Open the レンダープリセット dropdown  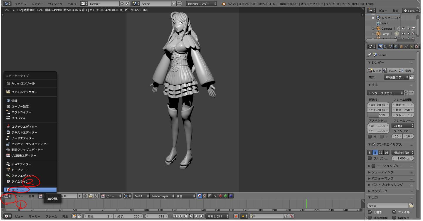click(x=384, y=93)
